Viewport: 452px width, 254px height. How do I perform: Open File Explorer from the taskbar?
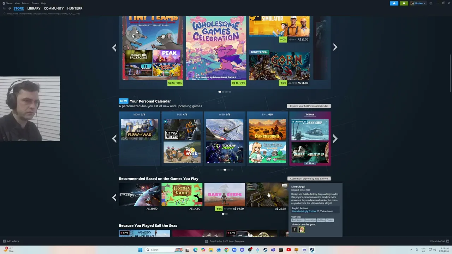tap(211, 250)
